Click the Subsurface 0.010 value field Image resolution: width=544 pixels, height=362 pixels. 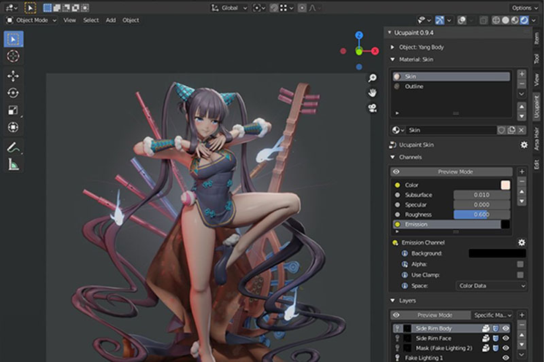pos(481,195)
